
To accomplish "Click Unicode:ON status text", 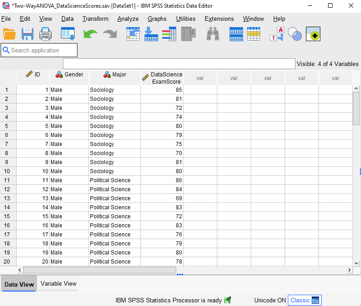I will coord(270,300).
